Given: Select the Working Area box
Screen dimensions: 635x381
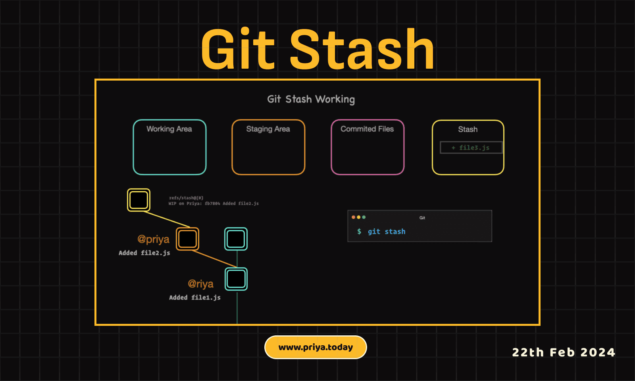Looking at the screenshot, I should tap(169, 147).
